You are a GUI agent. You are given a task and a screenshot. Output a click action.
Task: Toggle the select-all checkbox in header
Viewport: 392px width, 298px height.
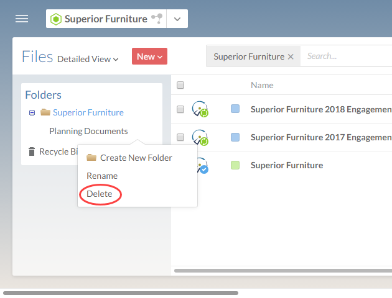[x=180, y=85]
